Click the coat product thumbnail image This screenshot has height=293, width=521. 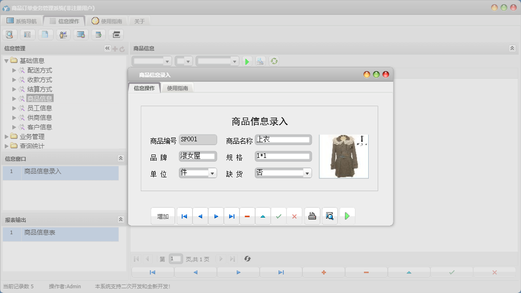click(x=344, y=156)
